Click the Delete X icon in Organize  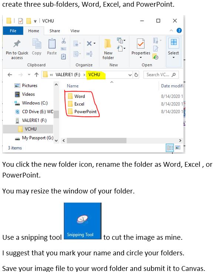(89, 43)
